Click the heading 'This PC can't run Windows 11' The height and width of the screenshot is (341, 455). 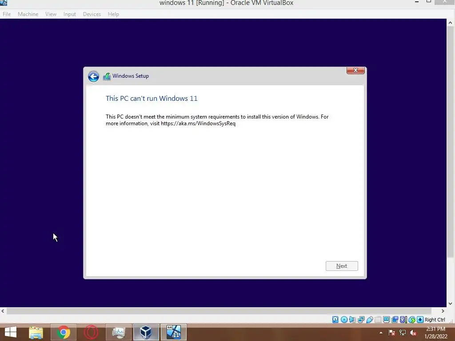tap(152, 98)
